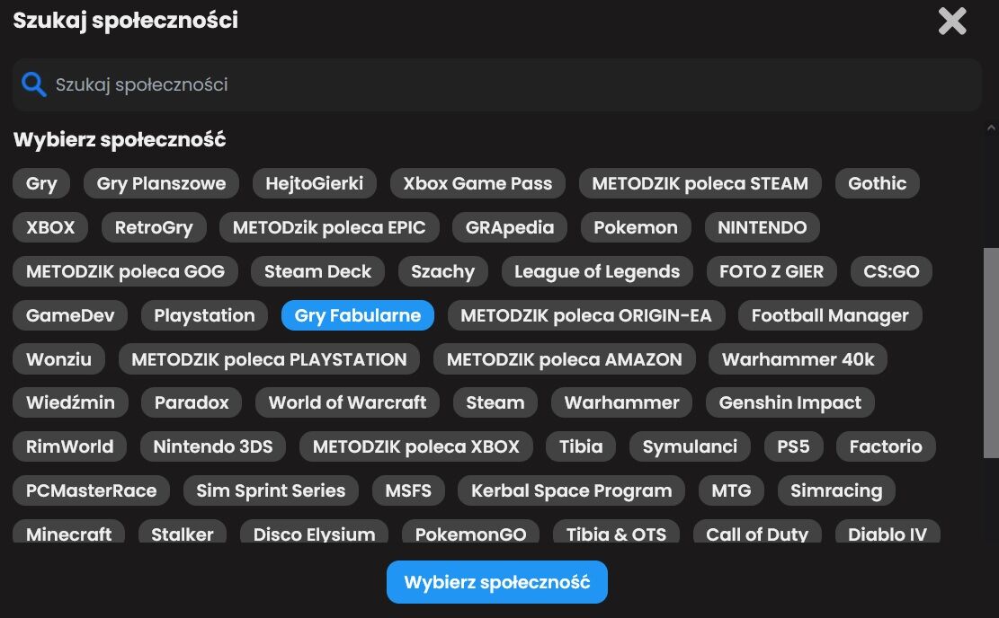The height and width of the screenshot is (618, 999).
Task: Choose the Nintendo 3DS community
Action: pyautogui.click(x=212, y=446)
